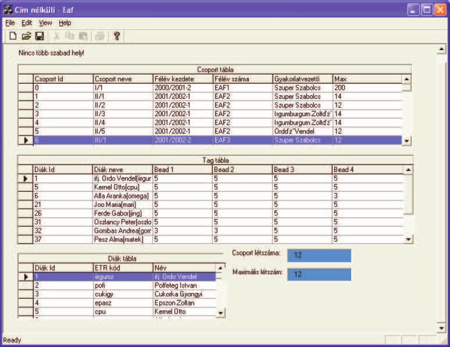450x347 pixels.
Task: Click ETR kód 'iirgumz' in selected row
Action: point(123,277)
